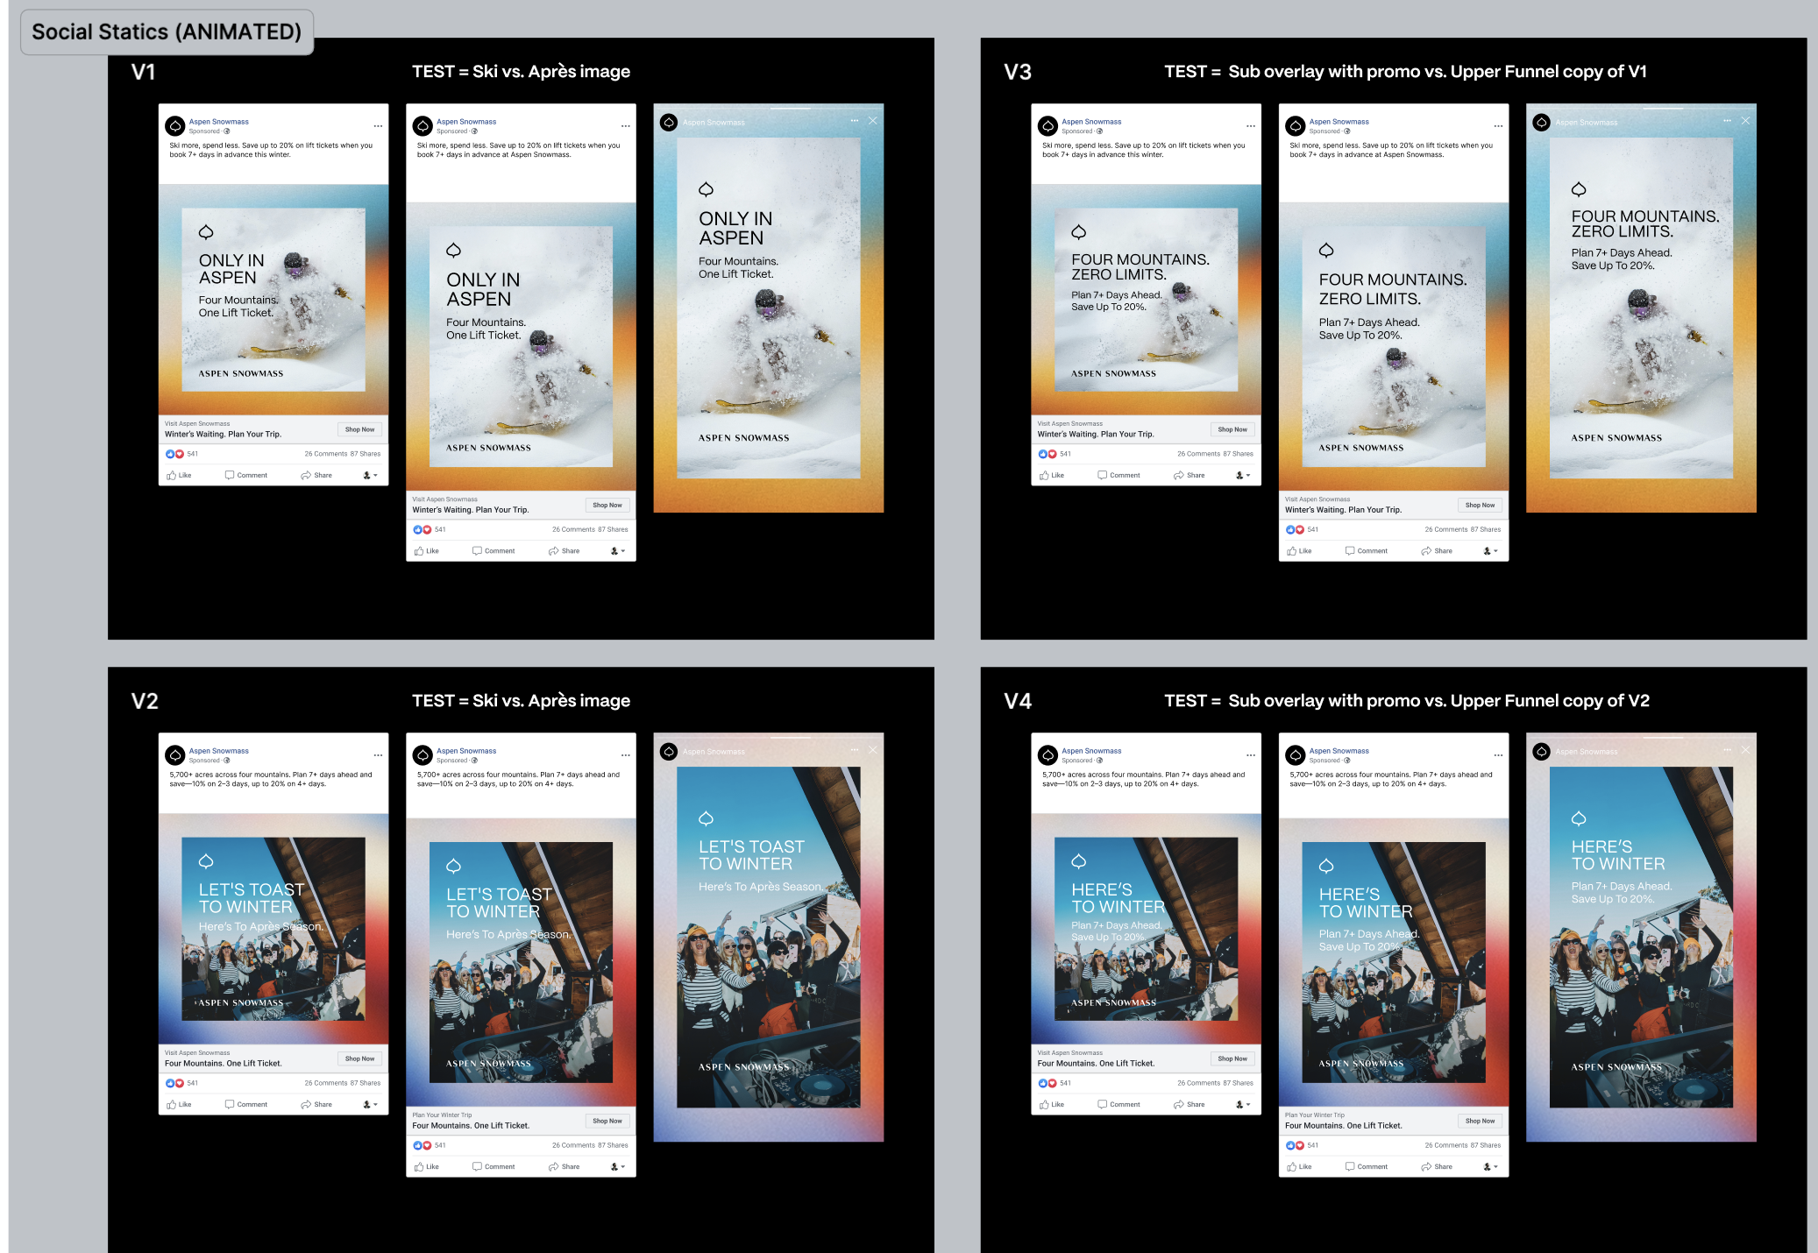Click '26 Comments' count on V2's first ad
The image size is (1818, 1253).
click(x=326, y=1083)
